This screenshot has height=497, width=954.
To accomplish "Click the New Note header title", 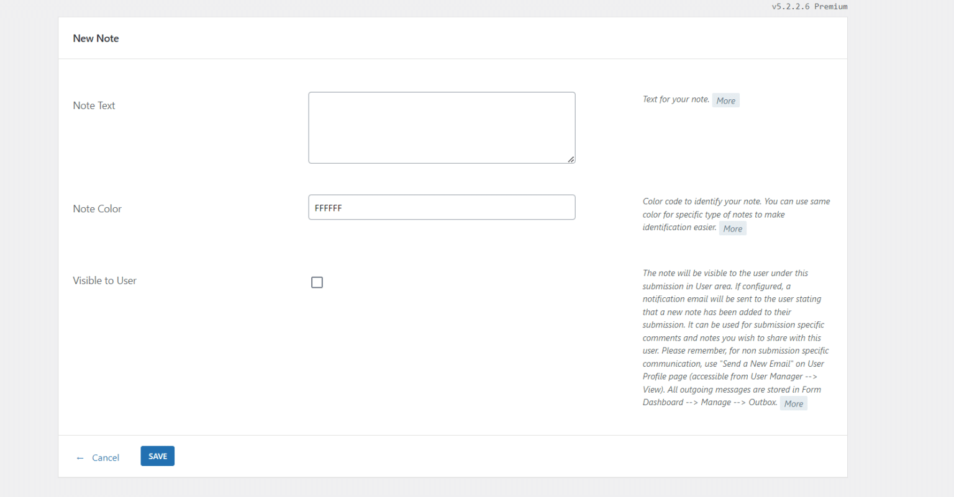I will (96, 38).
